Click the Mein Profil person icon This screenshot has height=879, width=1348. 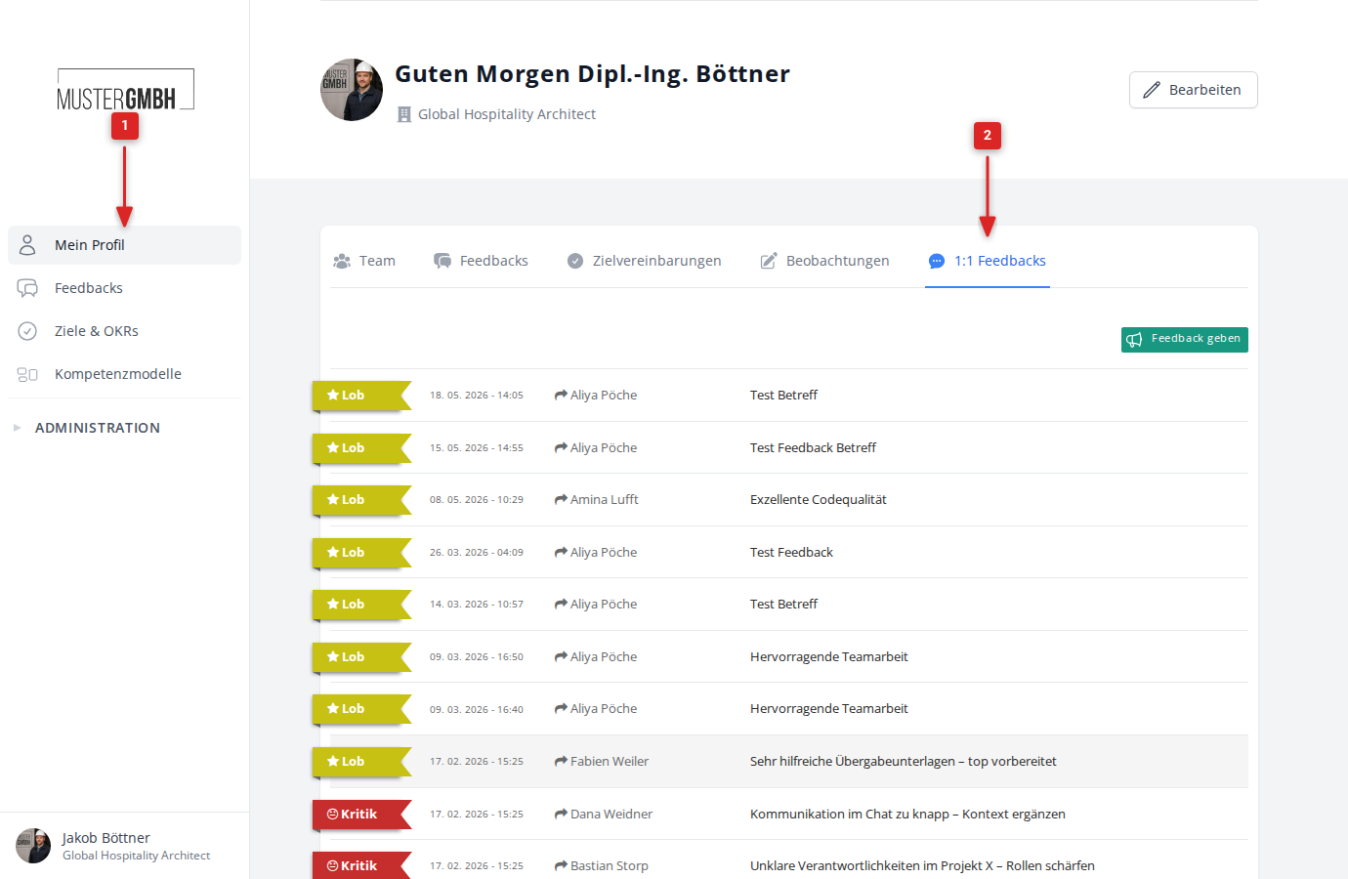point(27,245)
